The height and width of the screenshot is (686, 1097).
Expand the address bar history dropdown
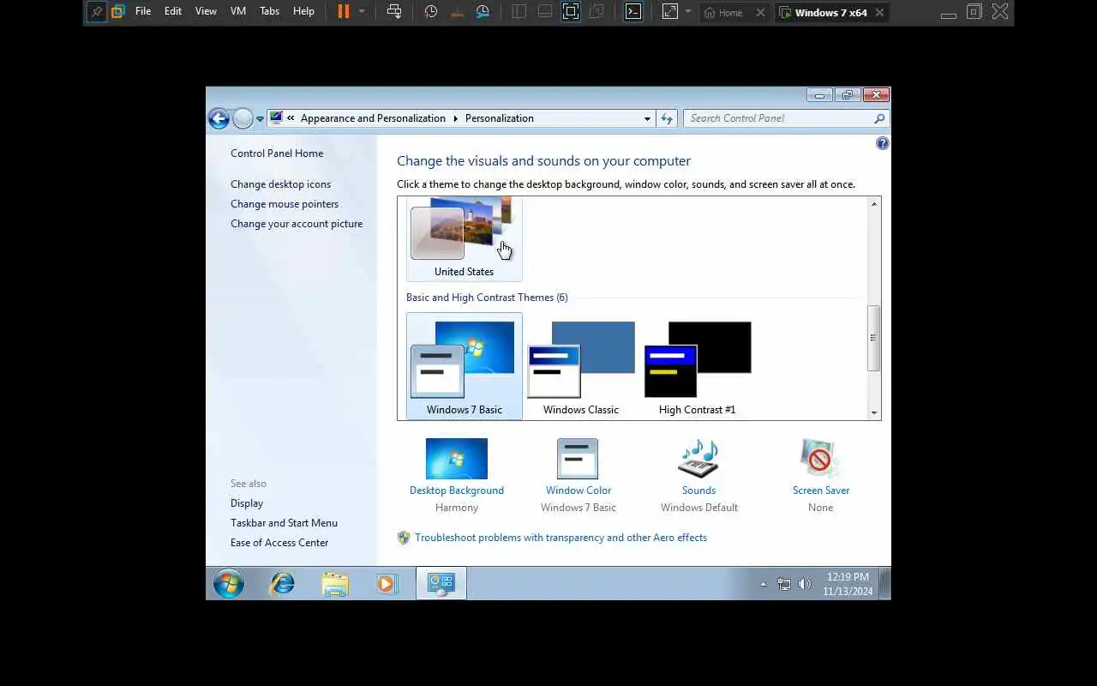647,118
